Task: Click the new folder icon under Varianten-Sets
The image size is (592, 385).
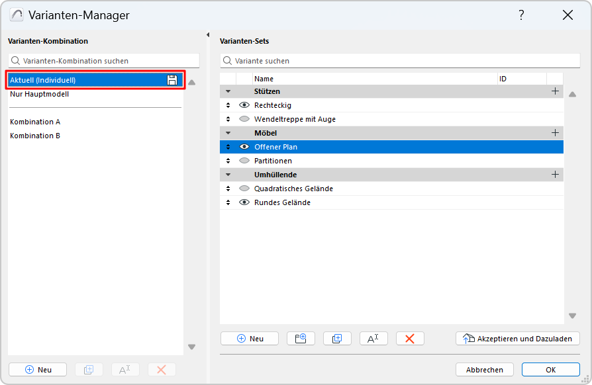Action: pyautogui.click(x=301, y=339)
